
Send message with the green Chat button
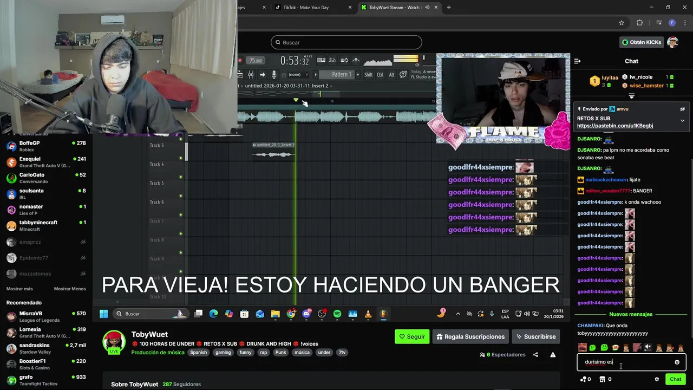675,379
